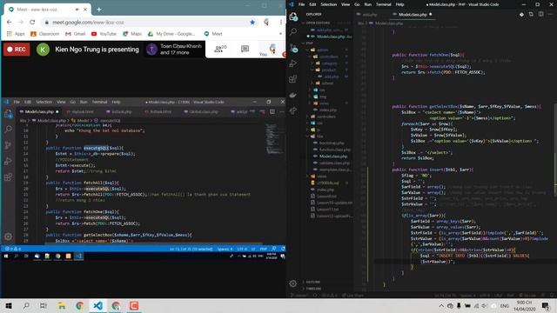Image resolution: width=557 pixels, height=313 pixels.
Task: Close the Meet browser tab
Action: [85, 10]
